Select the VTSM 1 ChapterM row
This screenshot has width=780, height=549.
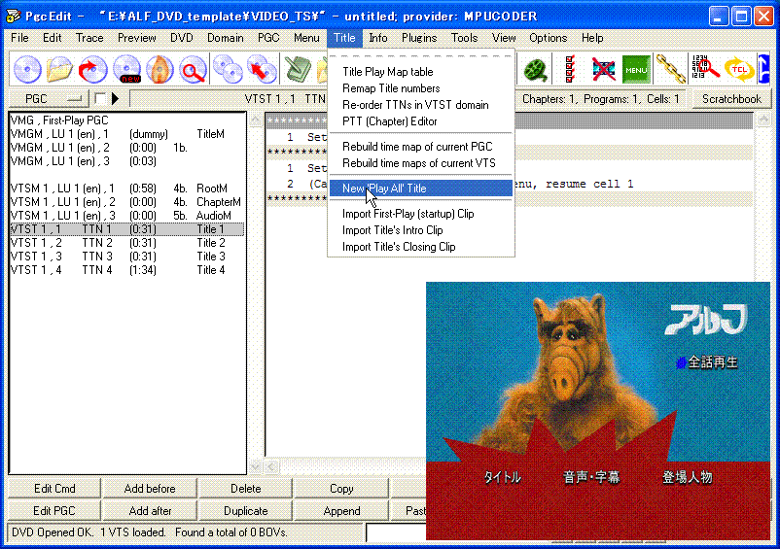pyautogui.click(x=126, y=202)
